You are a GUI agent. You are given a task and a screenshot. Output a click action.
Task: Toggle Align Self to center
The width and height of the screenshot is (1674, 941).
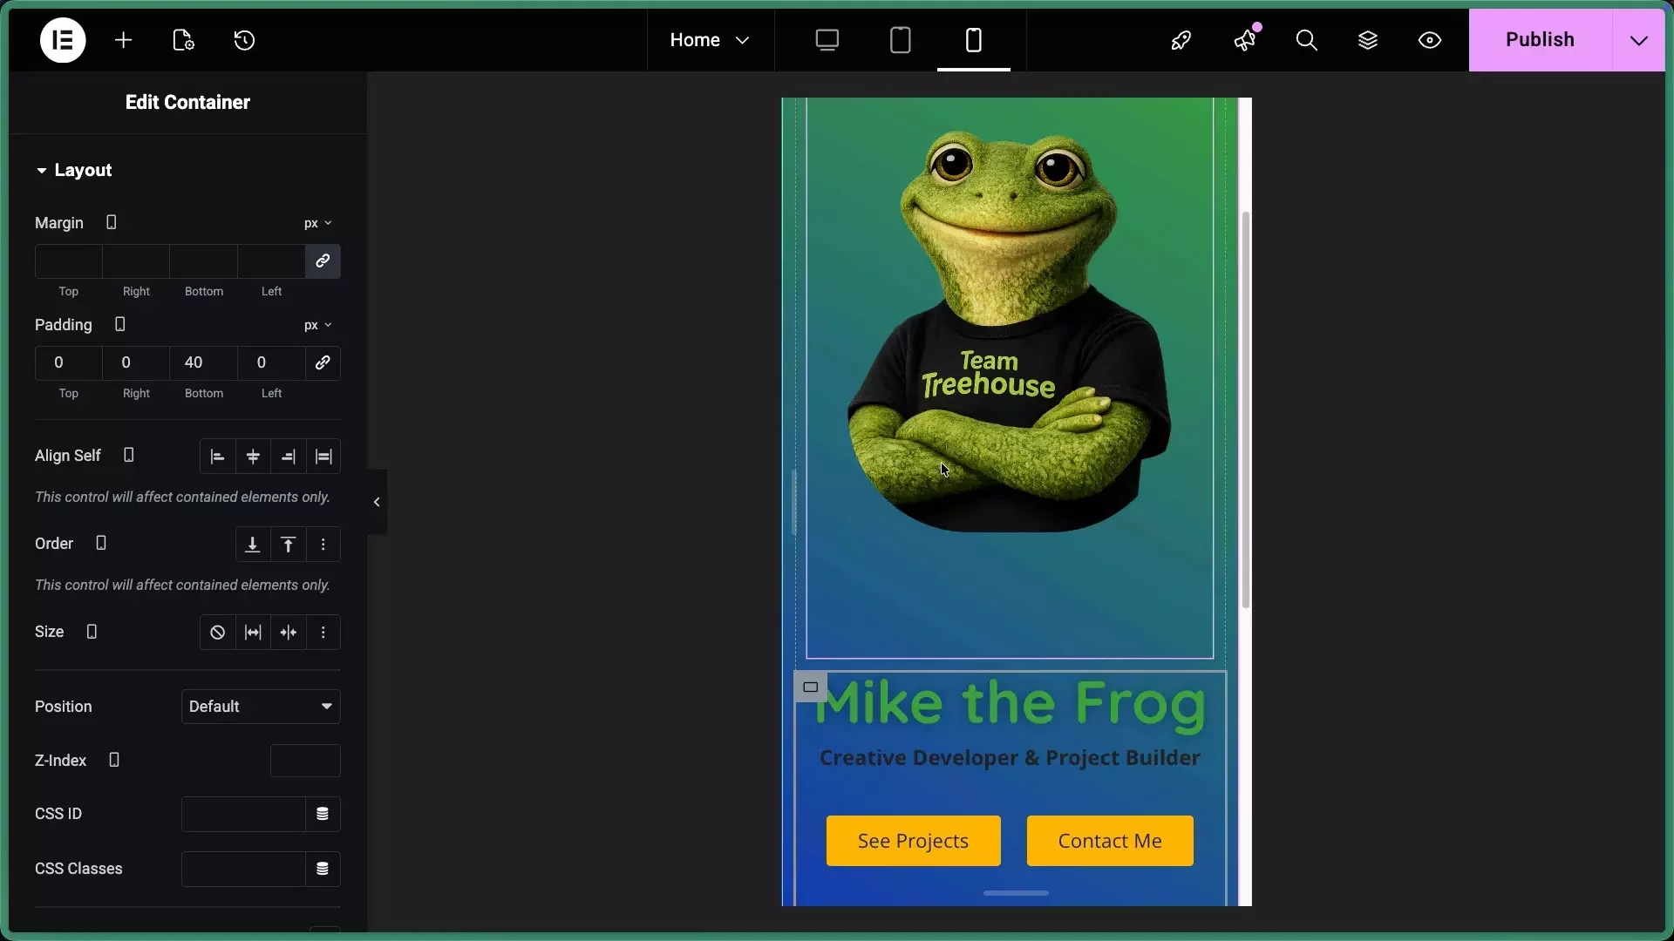pos(252,457)
